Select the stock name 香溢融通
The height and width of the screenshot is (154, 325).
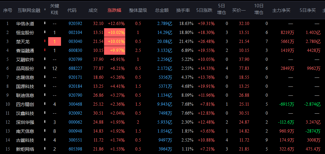tap(25, 51)
